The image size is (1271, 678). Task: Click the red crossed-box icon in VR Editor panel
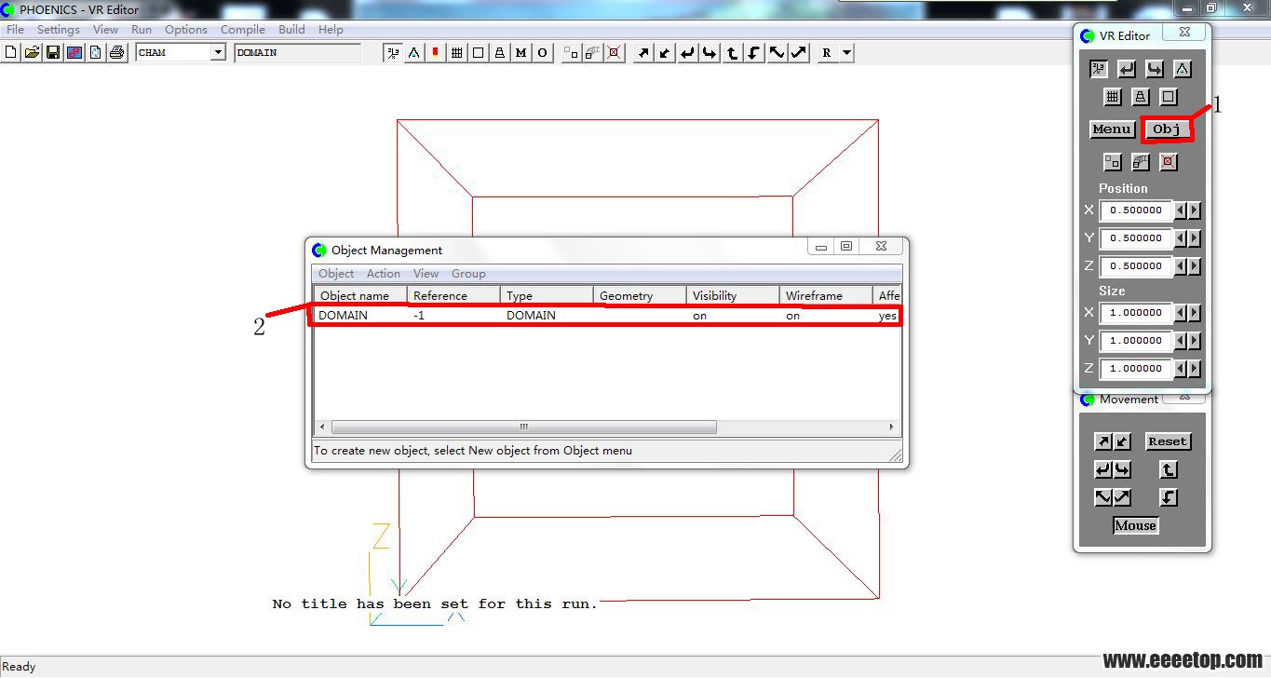(x=1170, y=162)
